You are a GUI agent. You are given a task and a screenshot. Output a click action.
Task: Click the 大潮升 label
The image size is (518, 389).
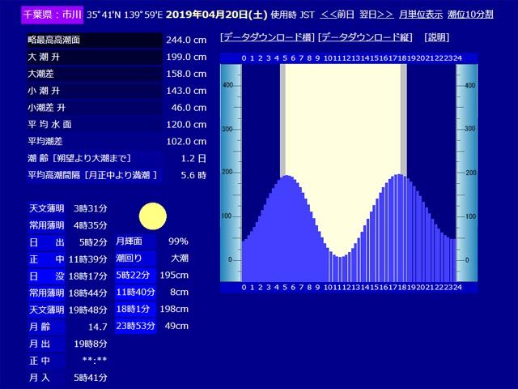tap(44, 57)
